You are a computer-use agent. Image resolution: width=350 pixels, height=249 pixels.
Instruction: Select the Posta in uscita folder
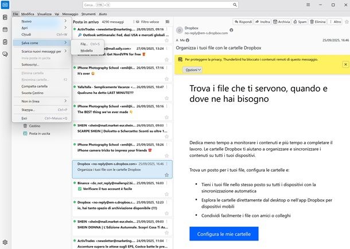click(37, 133)
